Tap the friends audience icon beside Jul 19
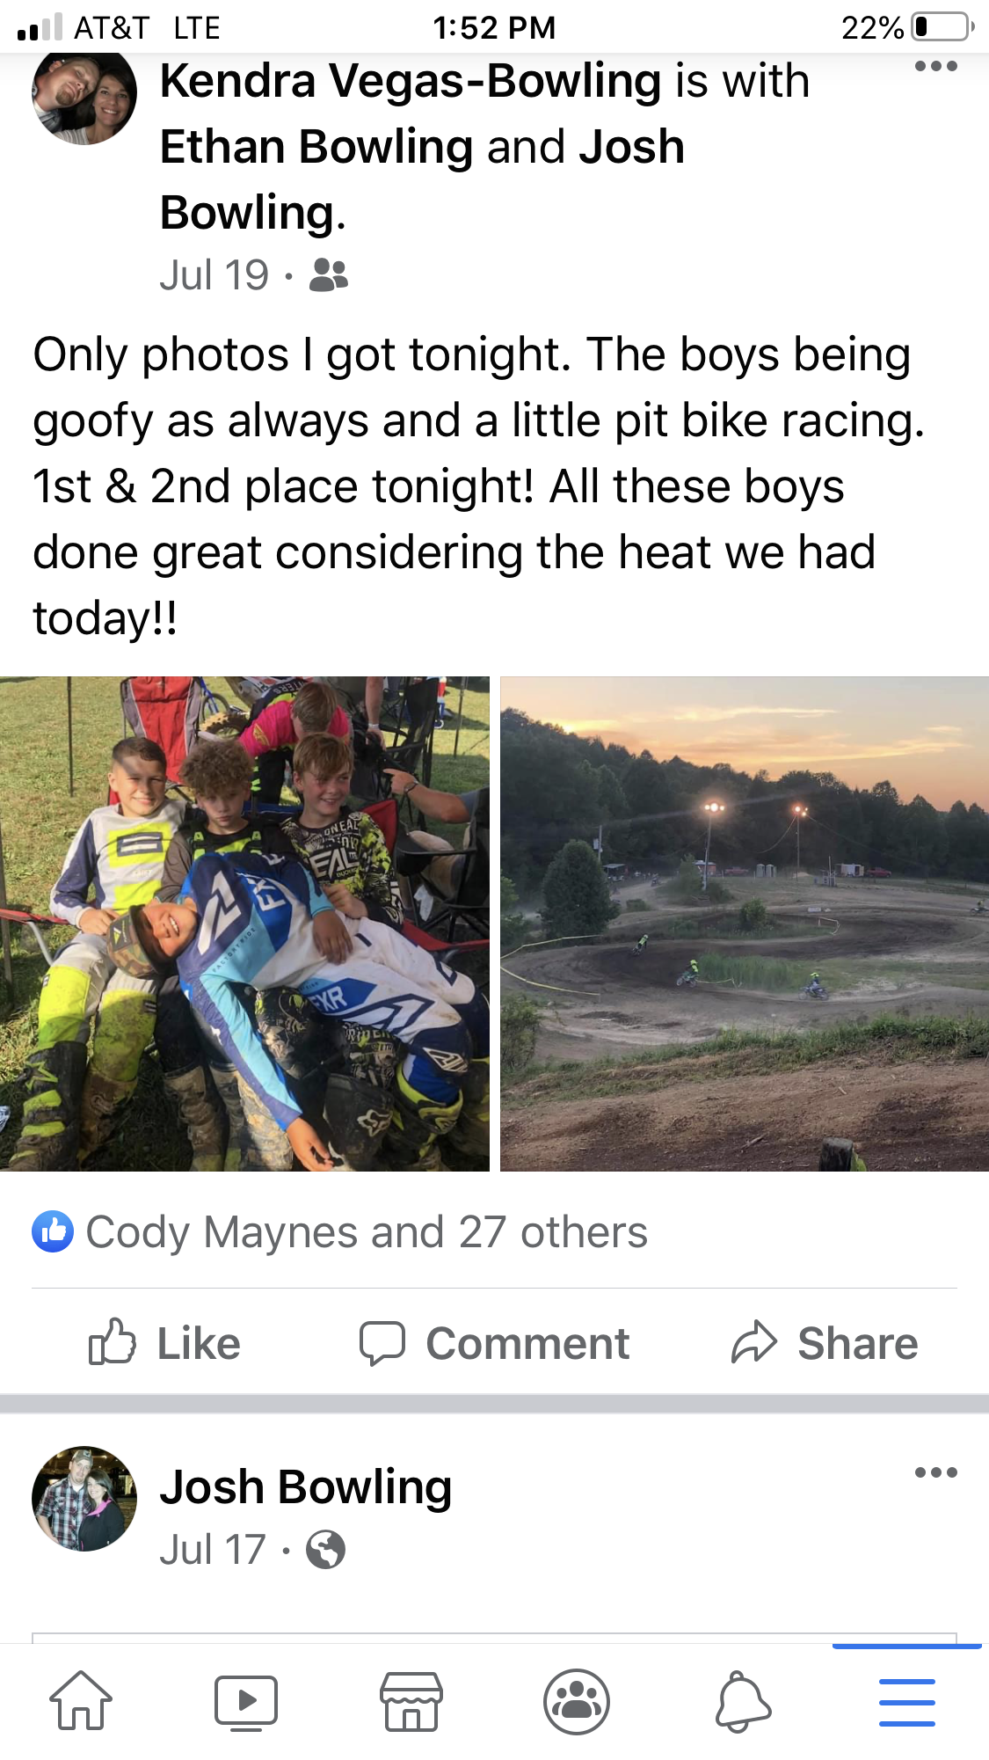 click(329, 275)
